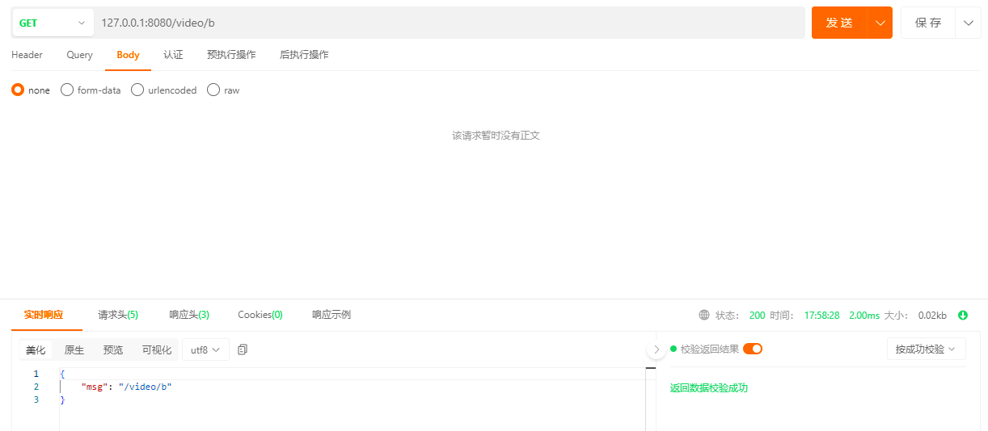The image size is (988, 431).
Task: Click the timestamp 17:58:28
Action: click(x=821, y=316)
